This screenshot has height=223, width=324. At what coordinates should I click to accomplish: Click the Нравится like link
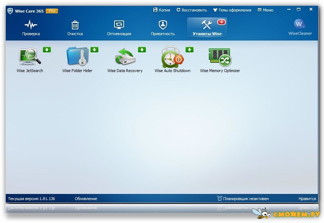tap(307, 199)
